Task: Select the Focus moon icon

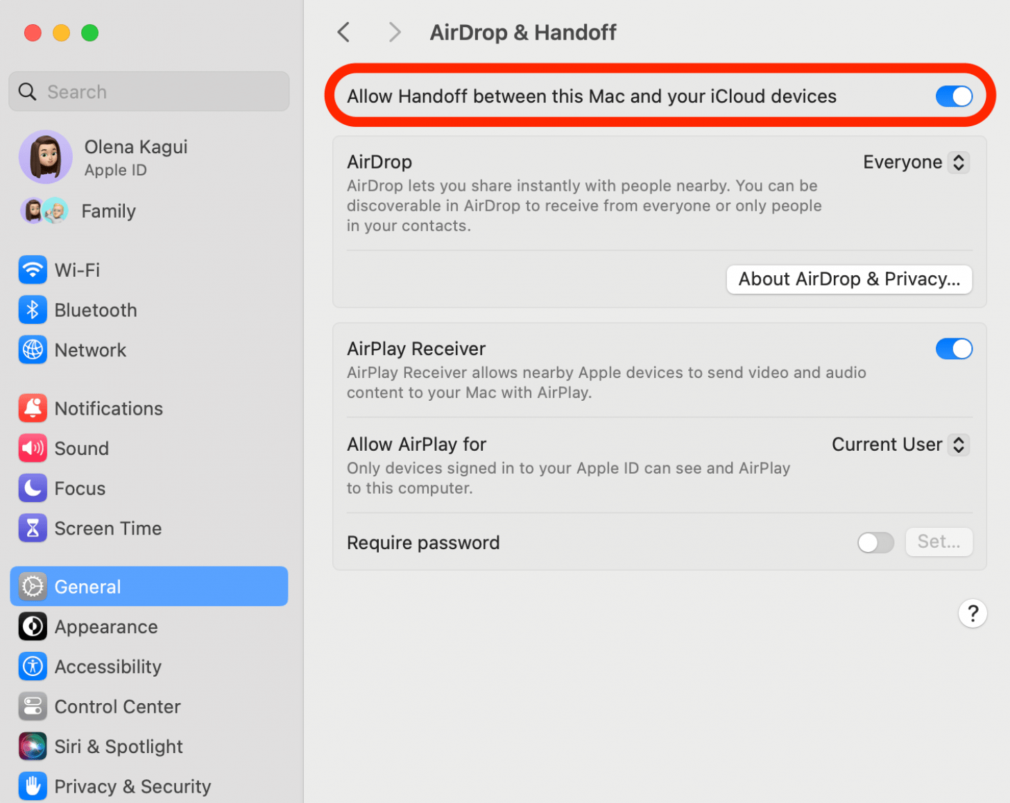Action: (33, 488)
